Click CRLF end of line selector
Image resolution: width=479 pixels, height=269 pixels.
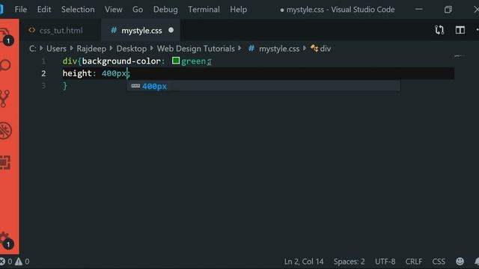(x=414, y=262)
